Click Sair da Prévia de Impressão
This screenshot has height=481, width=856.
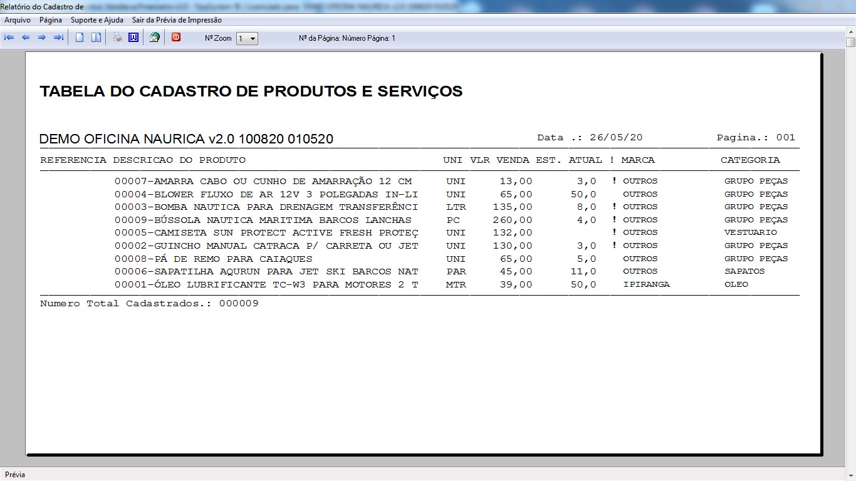coord(177,20)
